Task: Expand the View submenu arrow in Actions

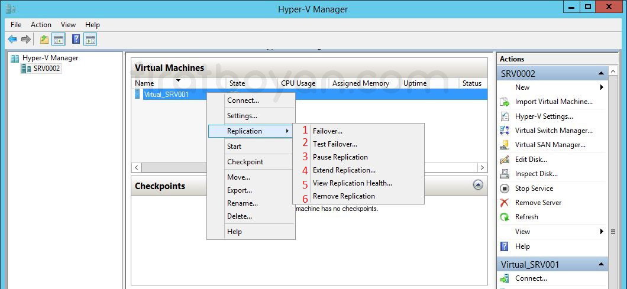Action: click(x=602, y=232)
